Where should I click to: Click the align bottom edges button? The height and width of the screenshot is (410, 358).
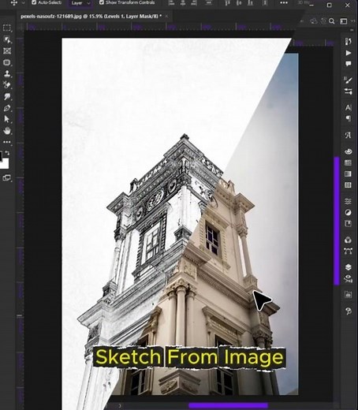coord(251,2)
